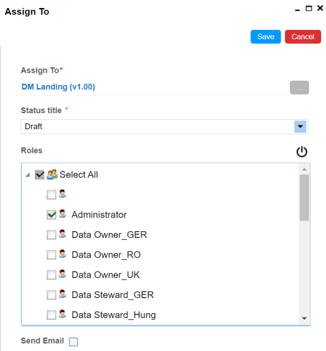Click the user icon beside Data Owner_GER
This screenshot has width=326, height=351.
(62, 234)
